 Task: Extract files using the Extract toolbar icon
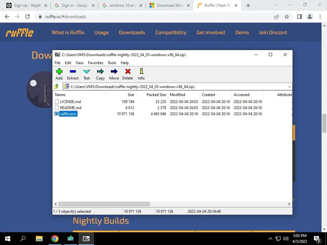(73, 74)
